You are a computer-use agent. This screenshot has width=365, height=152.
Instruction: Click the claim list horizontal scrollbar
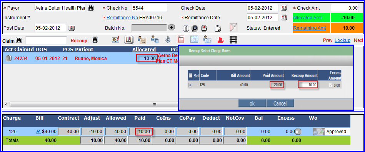(x=94, y=104)
